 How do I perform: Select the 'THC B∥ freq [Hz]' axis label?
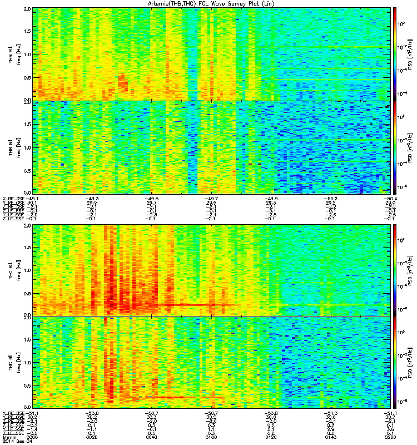pyautogui.click(x=14, y=363)
